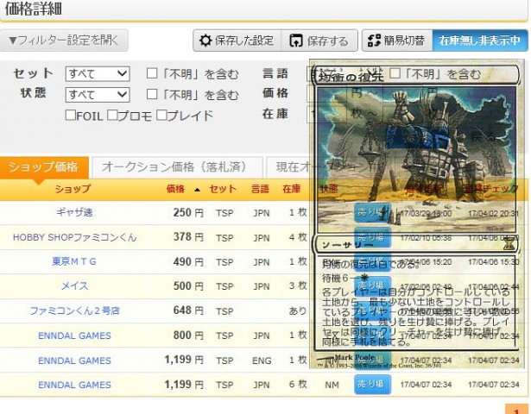Sort by ショップ column header
The height and width of the screenshot is (414, 531).
[x=73, y=189]
